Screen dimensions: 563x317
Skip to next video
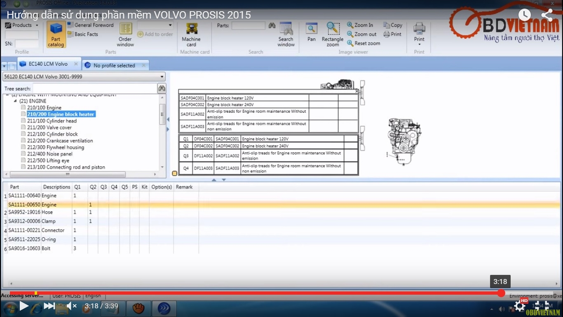[x=49, y=306]
